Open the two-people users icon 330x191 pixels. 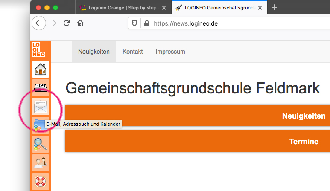point(41,162)
